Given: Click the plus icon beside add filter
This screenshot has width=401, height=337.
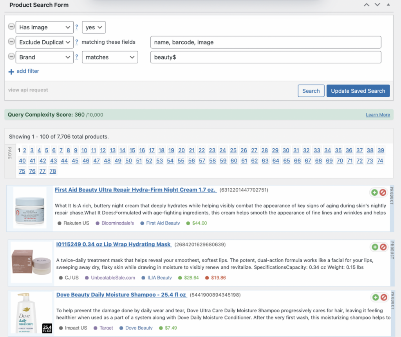Looking at the screenshot, I should click(11, 72).
